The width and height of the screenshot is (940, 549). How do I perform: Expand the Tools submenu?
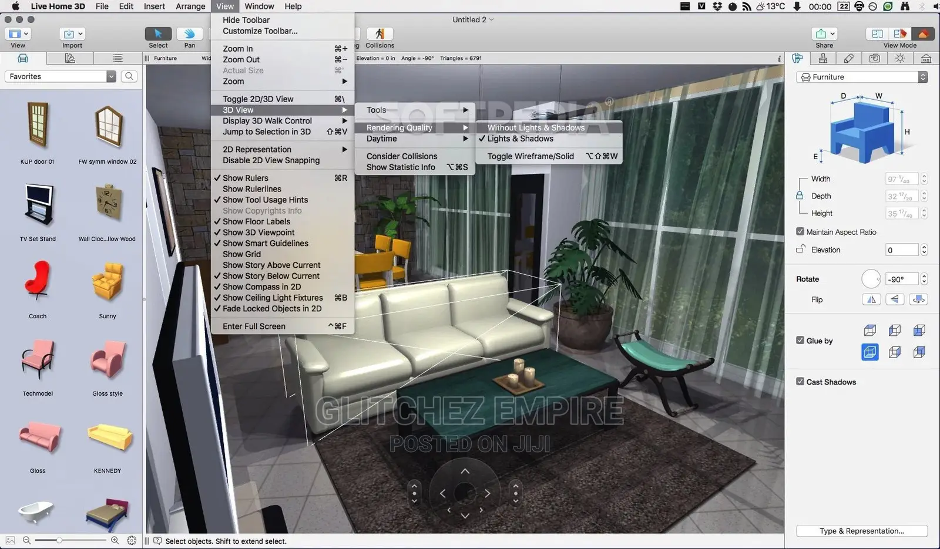tap(415, 110)
